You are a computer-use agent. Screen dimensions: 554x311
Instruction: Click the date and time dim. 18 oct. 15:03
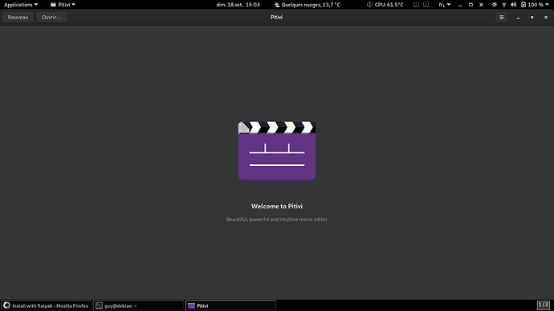coord(238,5)
